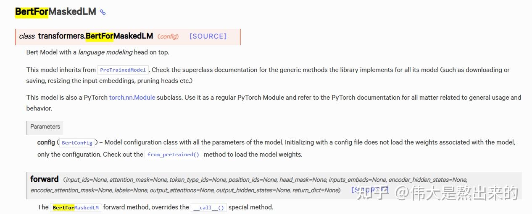Open the torch.nn.Module documentation link
The width and height of the screenshot is (532, 214).
[132, 97]
